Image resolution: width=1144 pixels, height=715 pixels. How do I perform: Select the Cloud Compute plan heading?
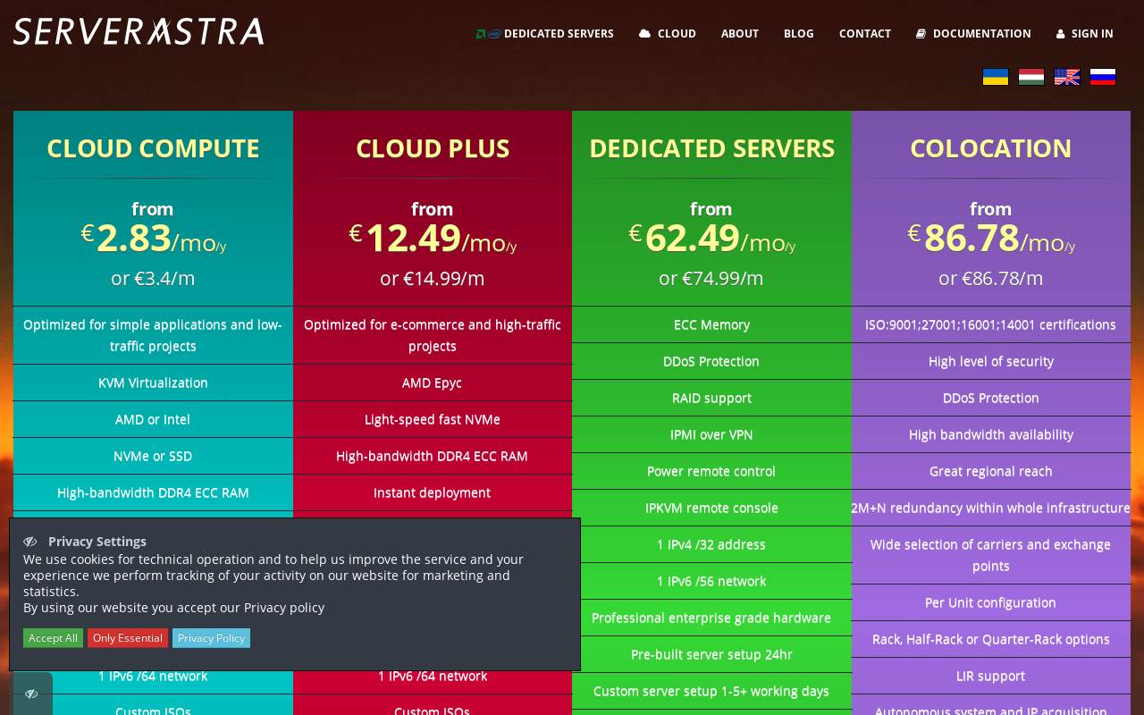pos(153,148)
